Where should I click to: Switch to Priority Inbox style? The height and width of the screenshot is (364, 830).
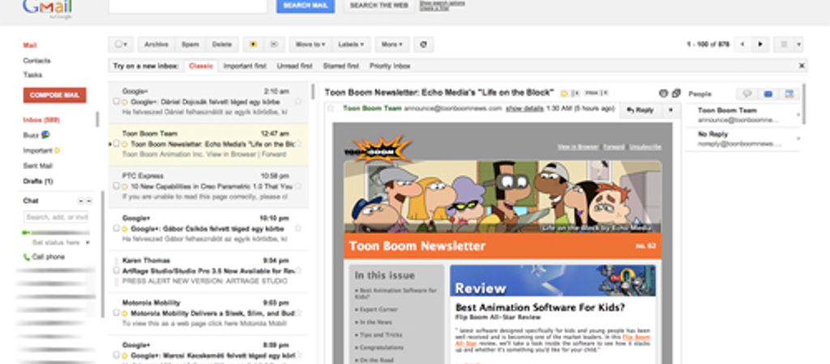[390, 66]
